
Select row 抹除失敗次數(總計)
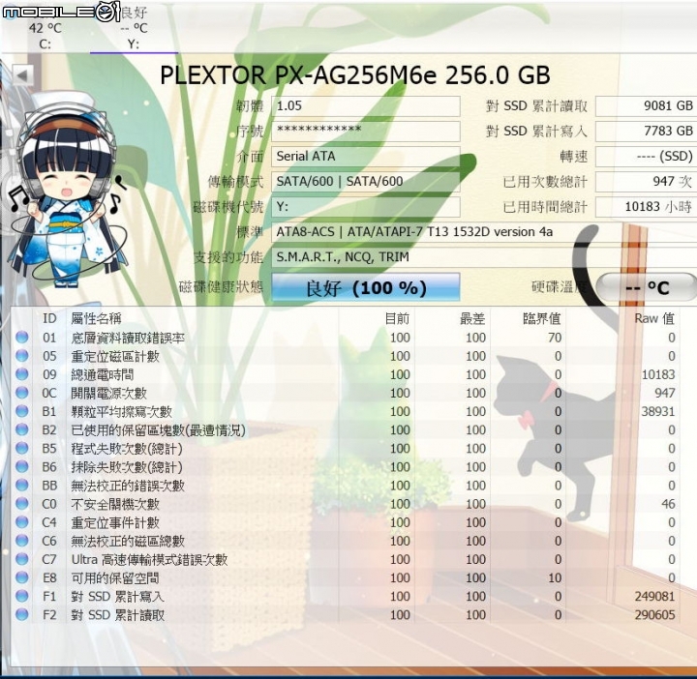345,467
